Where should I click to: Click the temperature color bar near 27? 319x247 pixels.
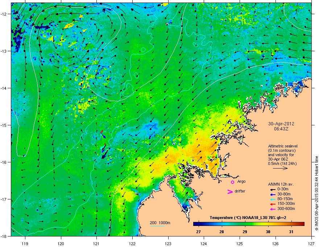point(198,224)
